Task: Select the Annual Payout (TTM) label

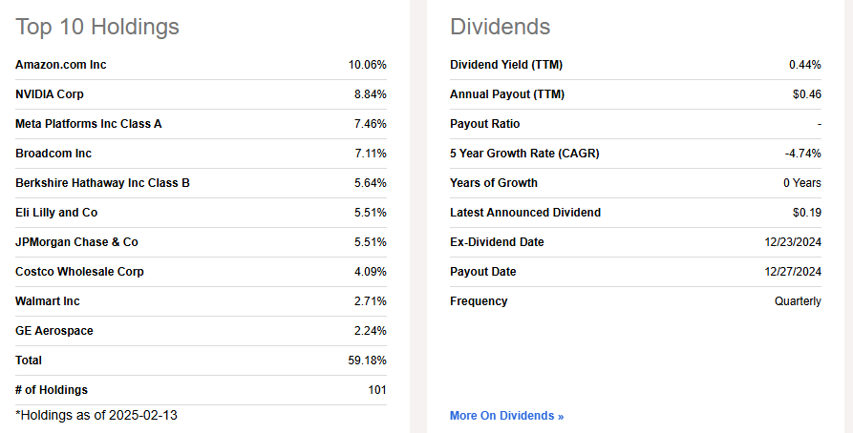Action: pos(507,94)
